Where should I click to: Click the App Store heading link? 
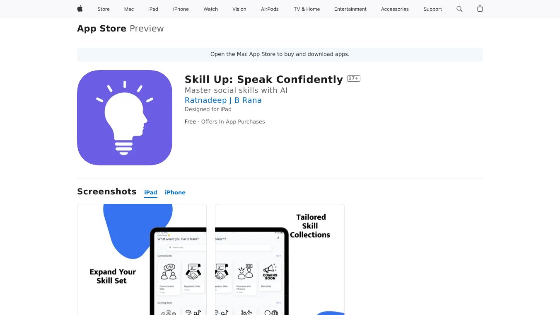click(102, 29)
